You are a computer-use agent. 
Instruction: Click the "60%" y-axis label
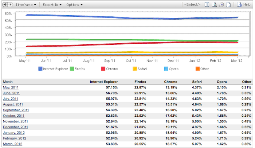coord(8,13)
